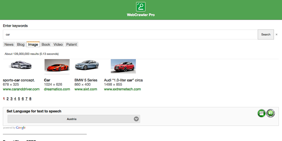
Task: Click the WebCrawler Pro title text
Action: (141, 15)
